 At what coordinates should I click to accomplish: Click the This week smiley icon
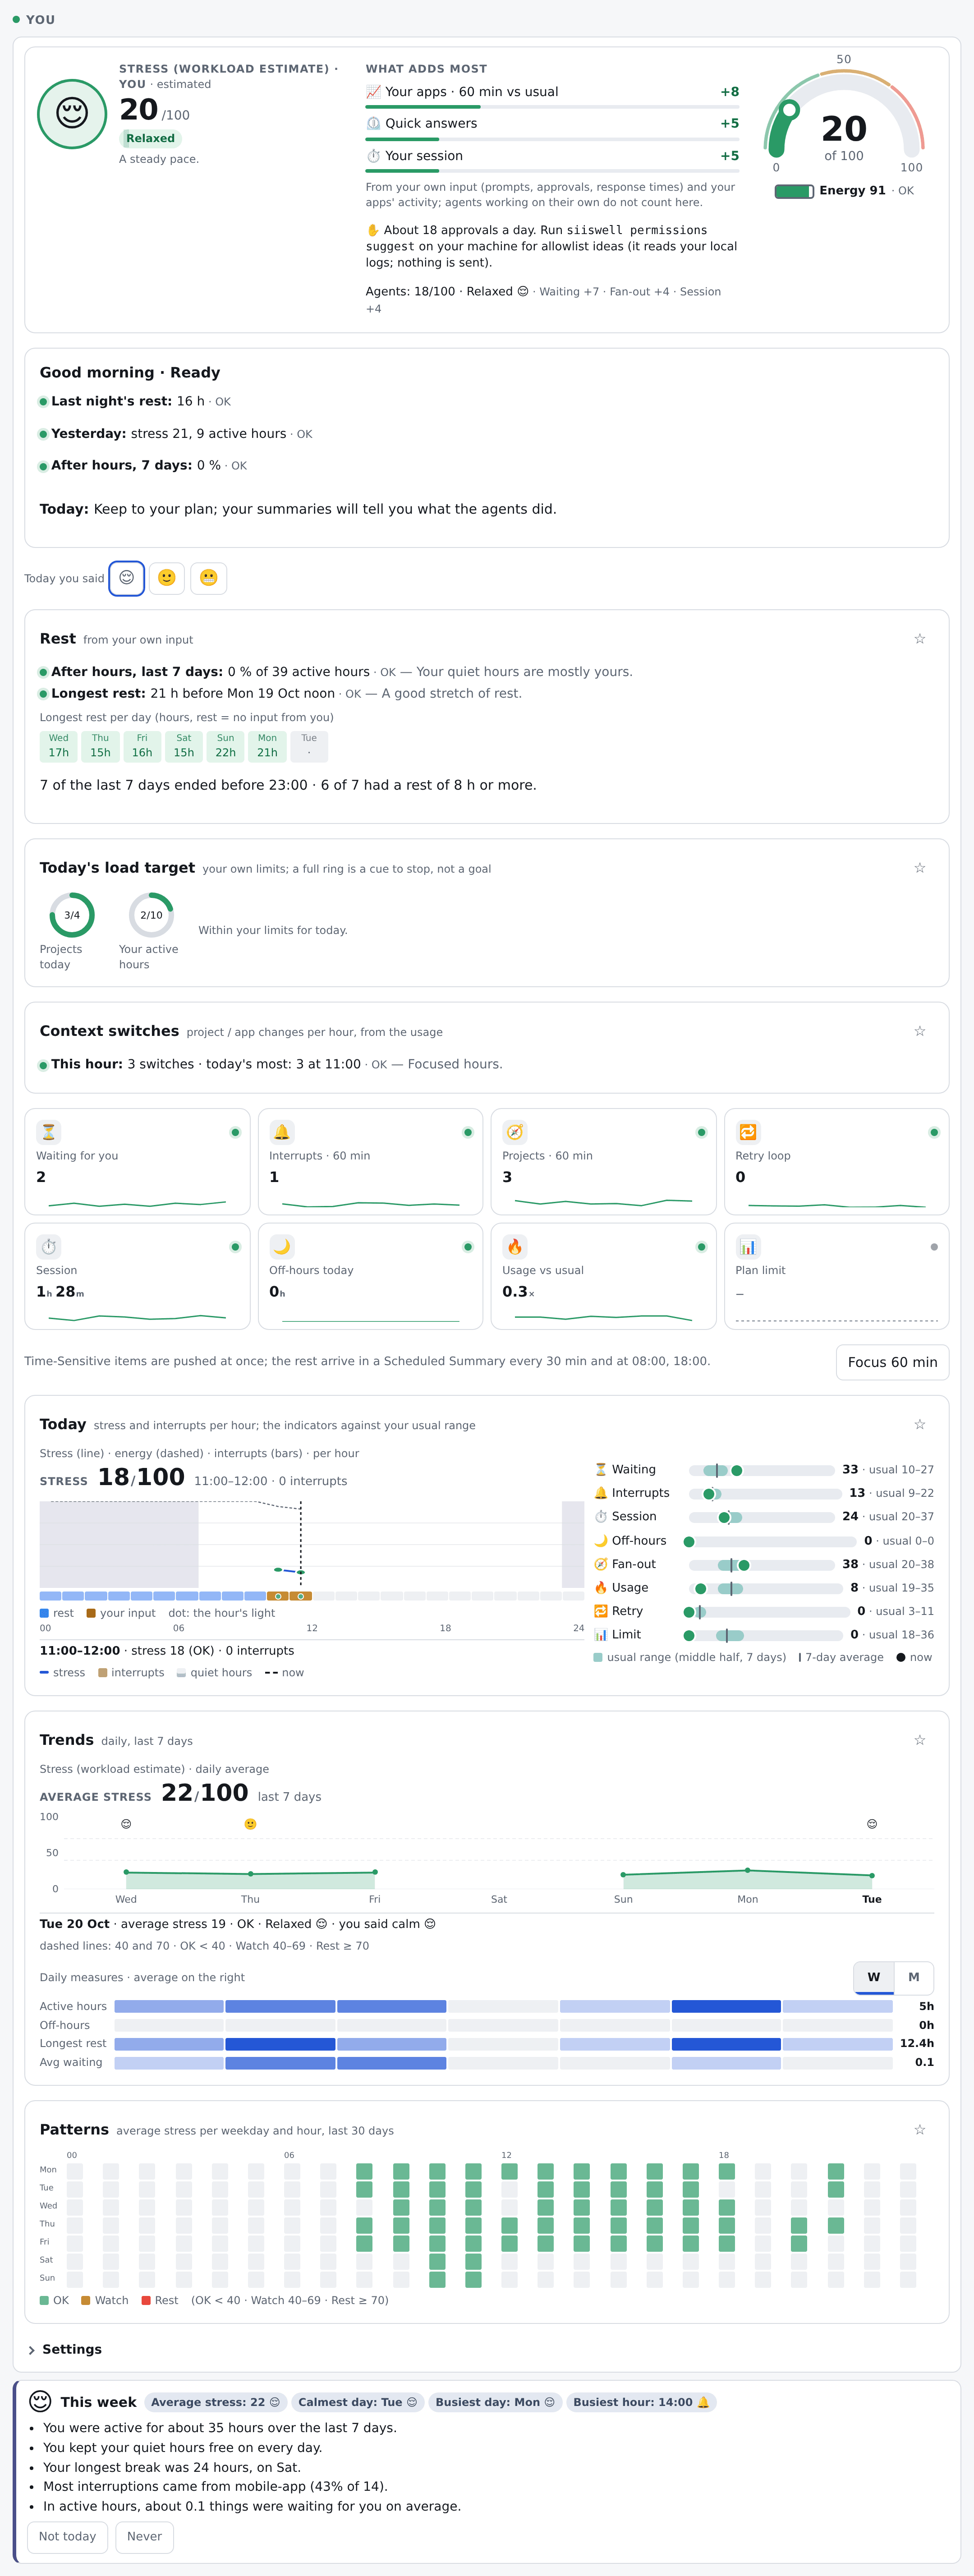[40, 2401]
